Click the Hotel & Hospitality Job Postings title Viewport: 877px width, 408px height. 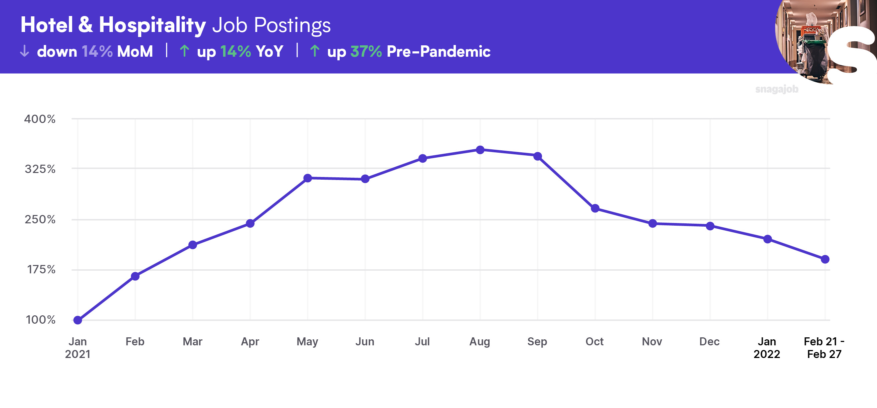point(175,25)
